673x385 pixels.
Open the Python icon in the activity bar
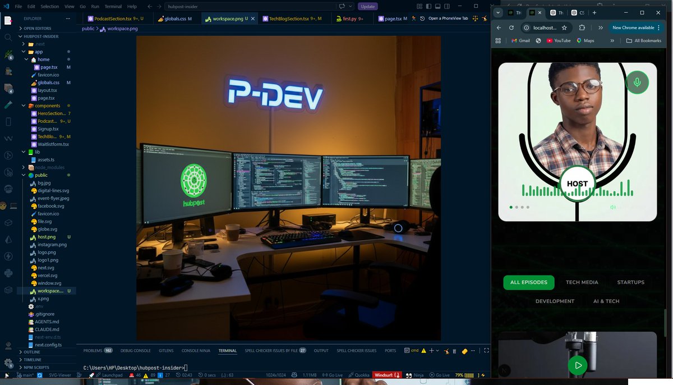click(8, 273)
